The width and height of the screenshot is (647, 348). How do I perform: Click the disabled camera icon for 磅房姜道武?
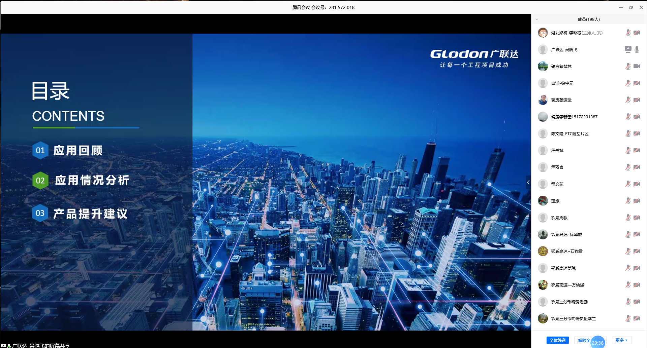637,100
